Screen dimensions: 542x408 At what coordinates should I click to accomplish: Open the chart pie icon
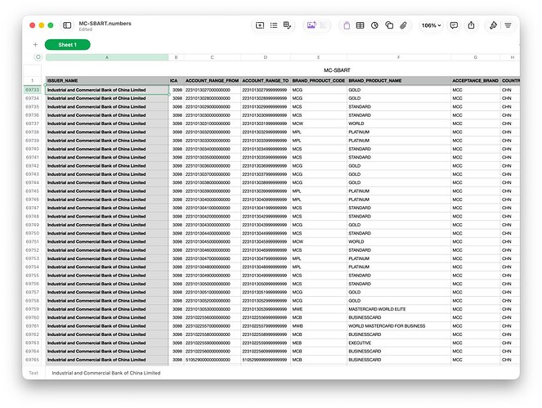click(x=374, y=25)
